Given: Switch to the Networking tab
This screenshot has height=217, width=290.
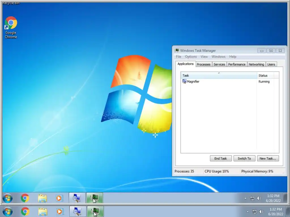Looking at the screenshot, I should point(256,64).
